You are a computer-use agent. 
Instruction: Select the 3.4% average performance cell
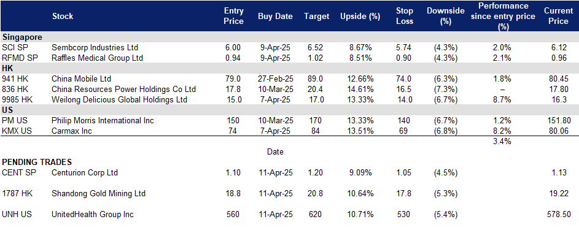pos(502,141)
